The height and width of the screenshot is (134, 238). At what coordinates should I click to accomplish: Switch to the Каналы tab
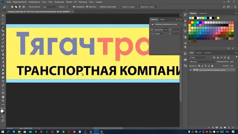[199, 53]
